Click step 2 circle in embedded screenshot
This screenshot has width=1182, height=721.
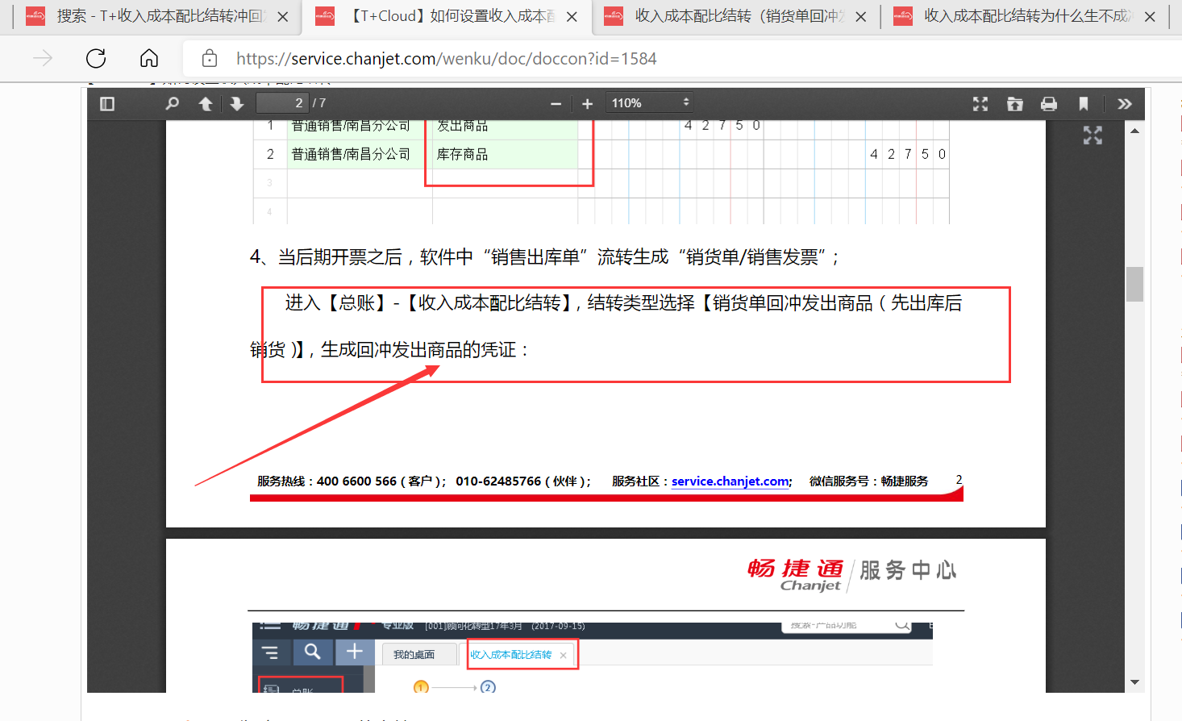(x=488, y=687)
